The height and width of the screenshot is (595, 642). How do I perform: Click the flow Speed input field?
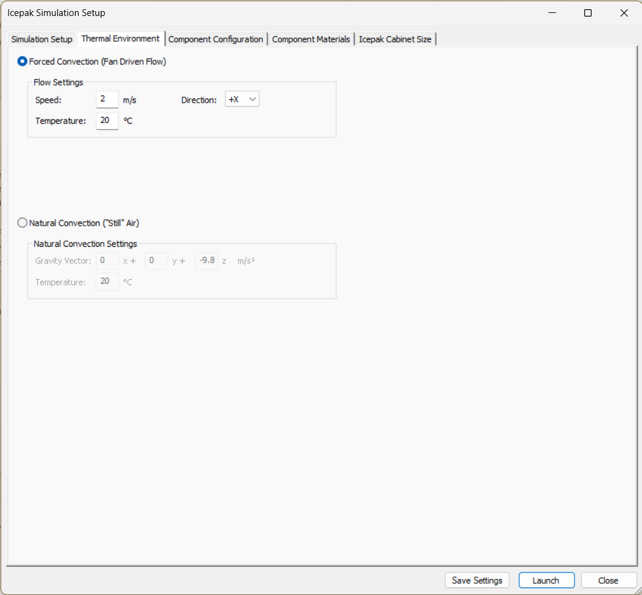[x=107, y=100]
